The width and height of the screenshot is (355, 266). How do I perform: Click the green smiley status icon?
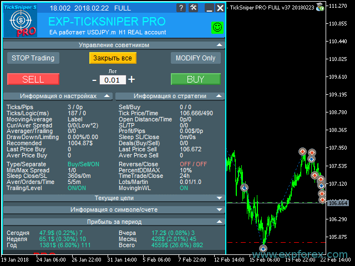[x=217, y=28]
